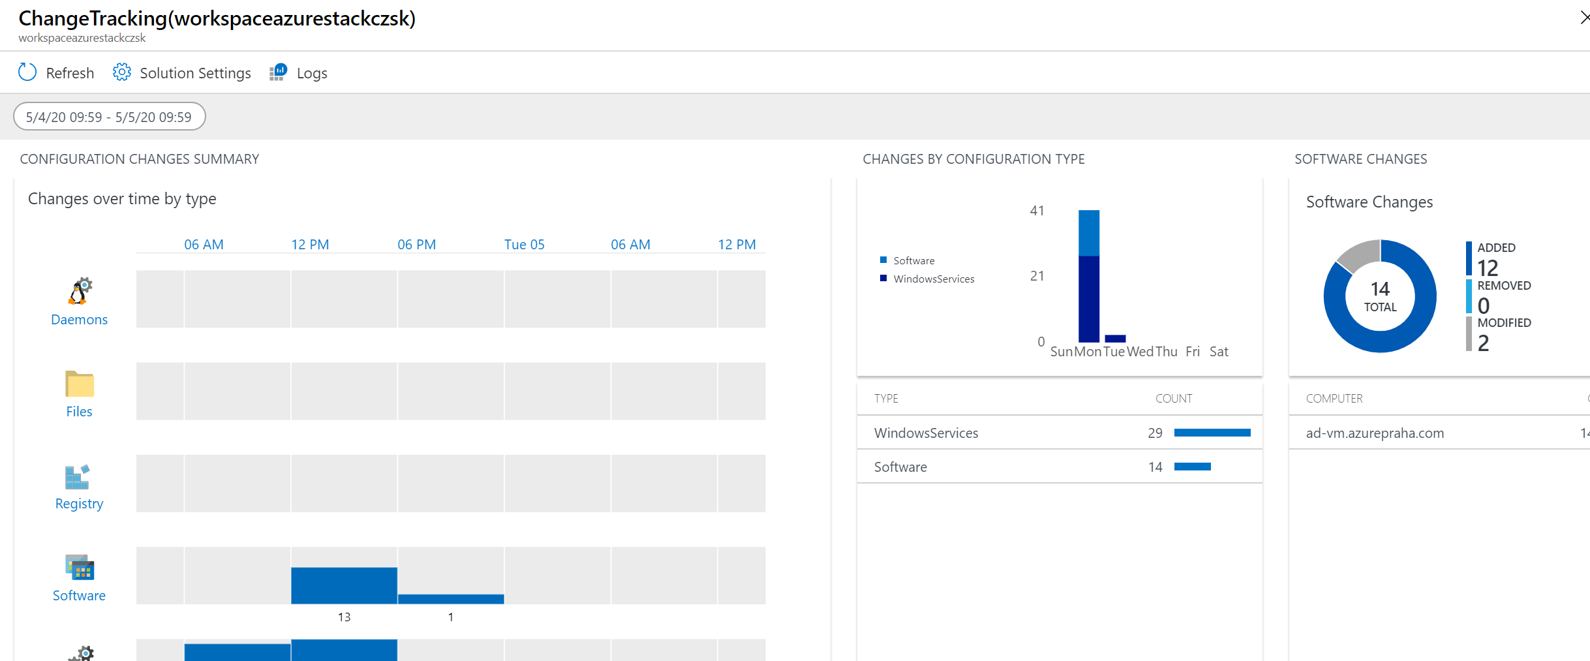Click the 14 TOTAL donut chart center
Viewport: 1590px width, 661px height.
[1380, 297]
